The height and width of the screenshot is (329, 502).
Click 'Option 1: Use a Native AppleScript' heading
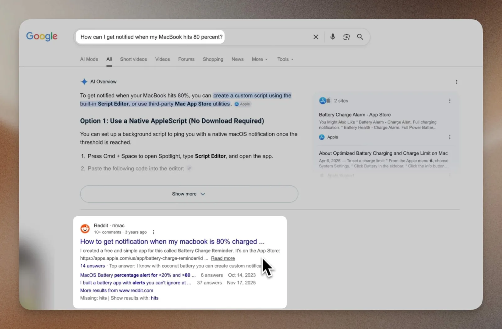point(172,121)
